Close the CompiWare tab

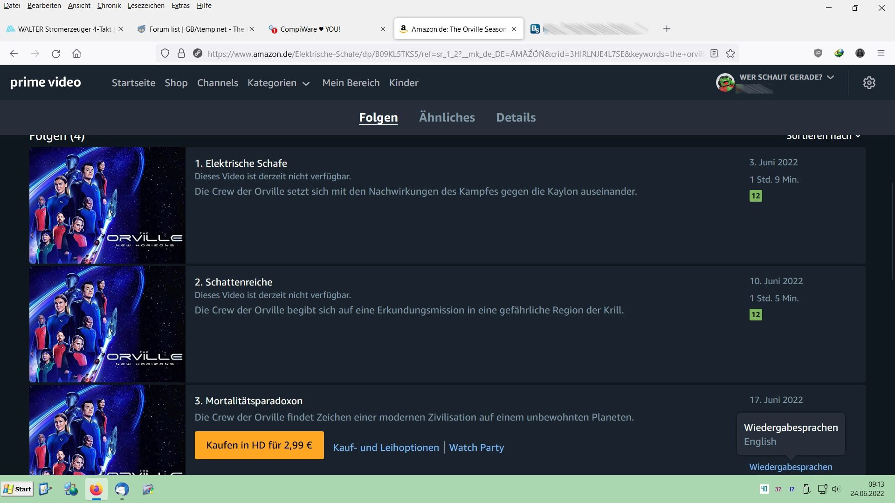click(x=383, y=29)
